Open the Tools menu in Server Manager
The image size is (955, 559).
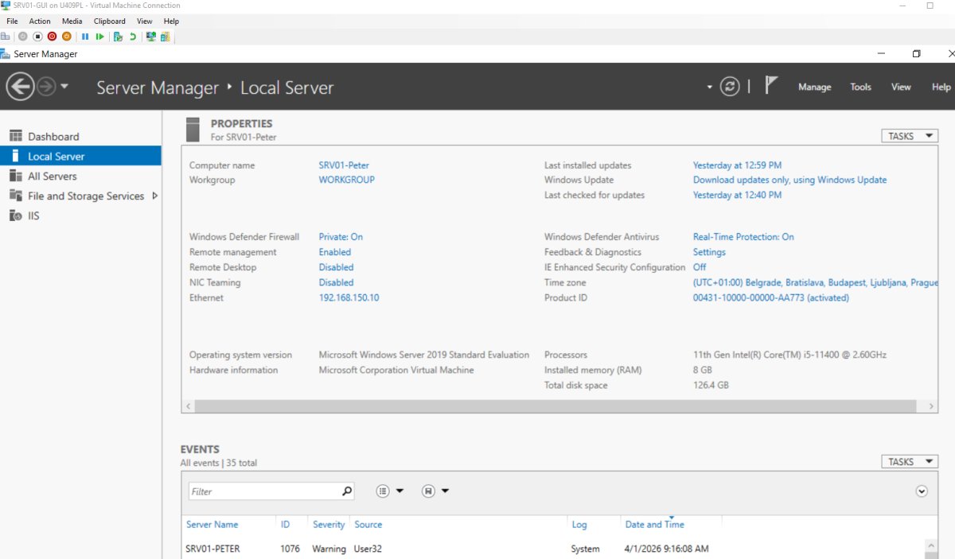860,87
